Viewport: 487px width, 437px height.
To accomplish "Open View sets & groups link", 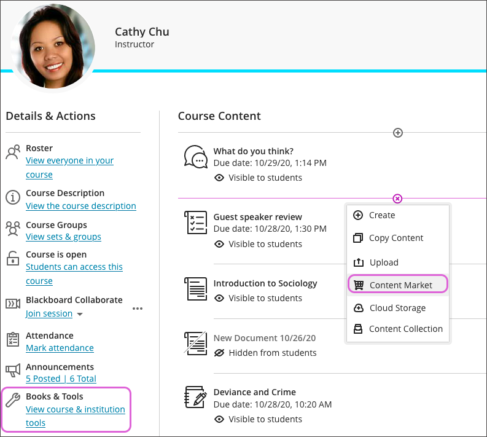I will point(63,237).
